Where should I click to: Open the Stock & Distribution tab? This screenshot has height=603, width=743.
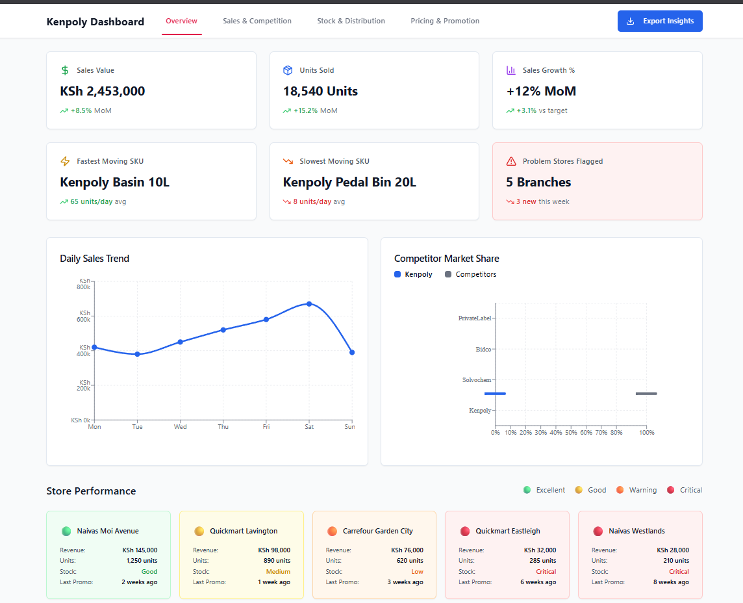(351, 21)
